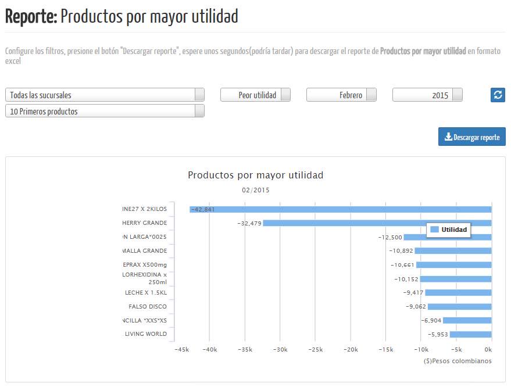The height and width of the screenshot is (387, 511).
Task: Open the "10 Primeros productos" dropdown
Action: (103, 111)
